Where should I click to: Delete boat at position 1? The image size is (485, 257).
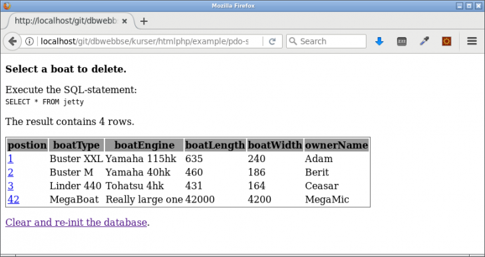pos(11,159)
